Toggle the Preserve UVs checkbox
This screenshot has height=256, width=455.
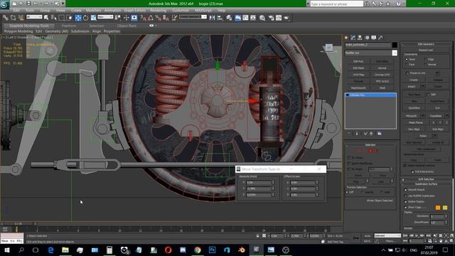(x=407, y=73)
